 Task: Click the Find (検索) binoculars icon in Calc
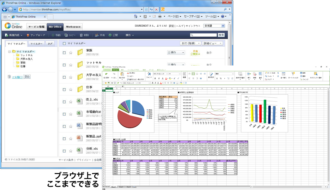pyautogui.click(x=301, y=73)
